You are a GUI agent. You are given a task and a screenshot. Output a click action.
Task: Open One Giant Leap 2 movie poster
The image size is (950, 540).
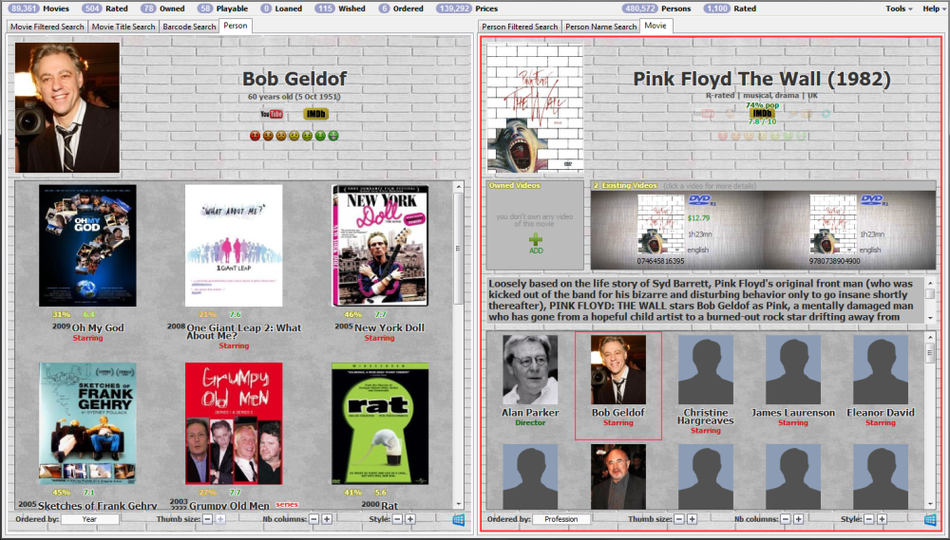click(x=234, y=245)
